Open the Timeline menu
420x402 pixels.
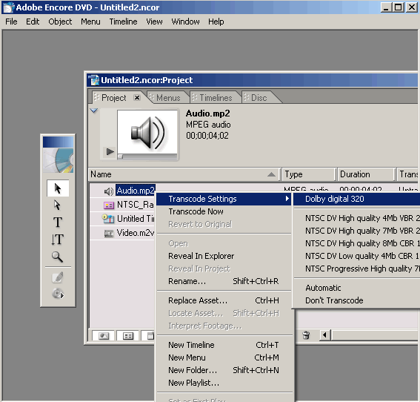point(123,22)
